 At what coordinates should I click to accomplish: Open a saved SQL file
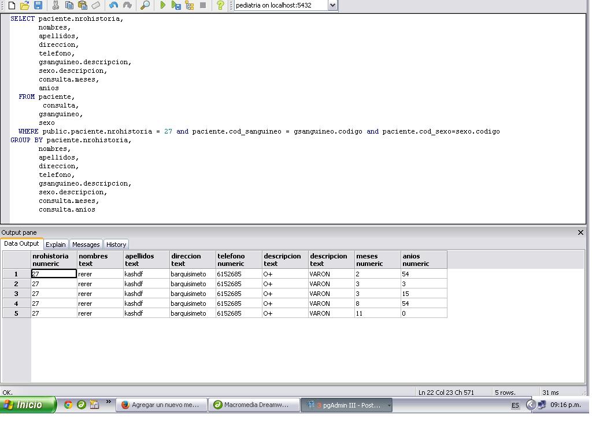click(25, 5)
